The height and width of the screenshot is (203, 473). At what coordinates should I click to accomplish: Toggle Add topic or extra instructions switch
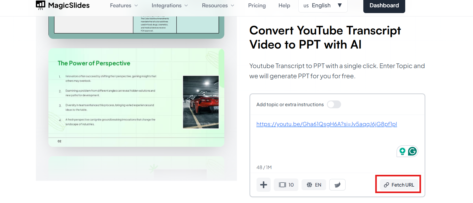coord(334,104)
